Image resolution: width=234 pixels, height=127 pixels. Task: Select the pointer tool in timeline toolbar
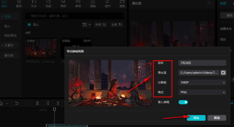coord(1,103)
